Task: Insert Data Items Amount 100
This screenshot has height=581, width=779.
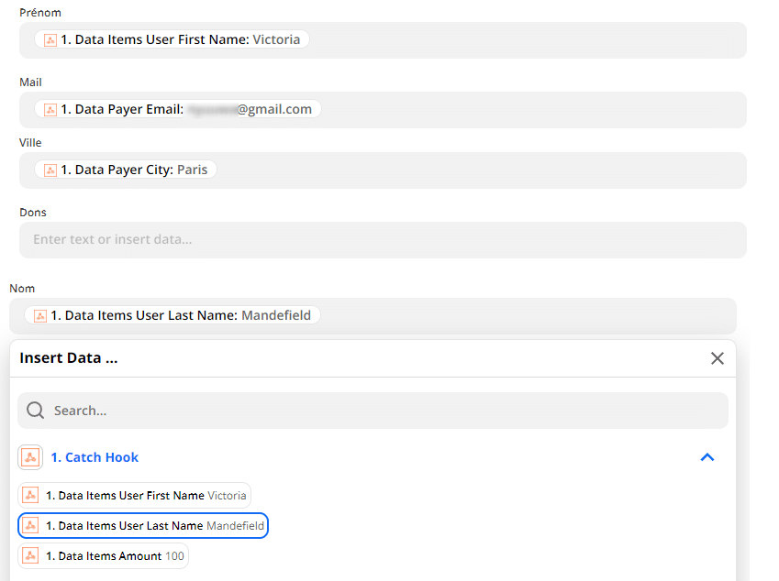Action: click(x=103, y=555)
